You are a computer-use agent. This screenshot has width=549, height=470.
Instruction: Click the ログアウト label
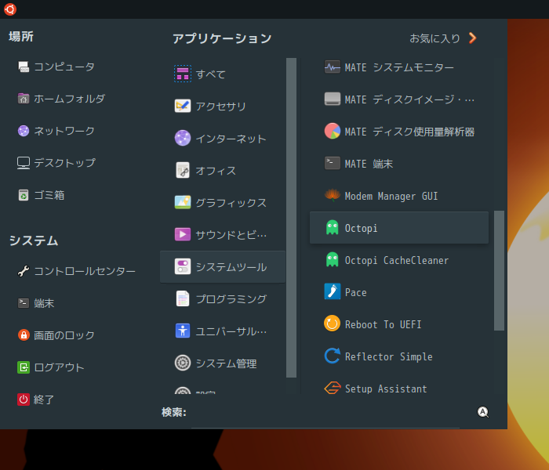point(59,367)
